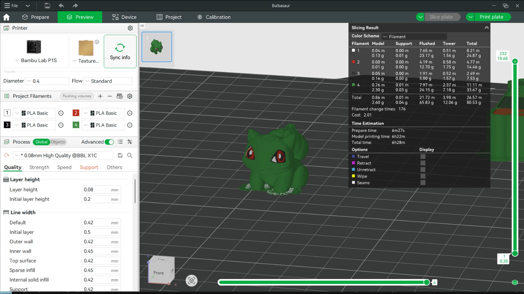The image size is (524, 294).
Task: Collapse the Slicing Result panel
Action: pyautogui.click(x=487, y=28)
